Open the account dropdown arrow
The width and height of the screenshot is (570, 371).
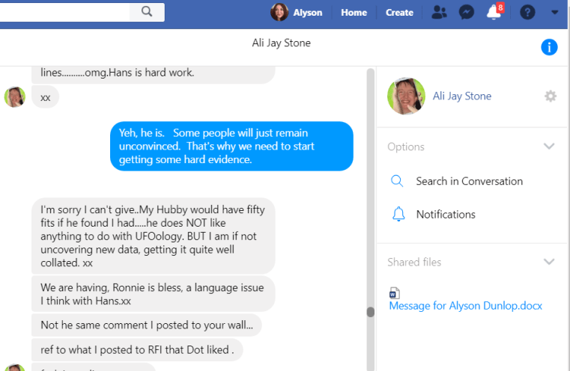click(554, 12)
